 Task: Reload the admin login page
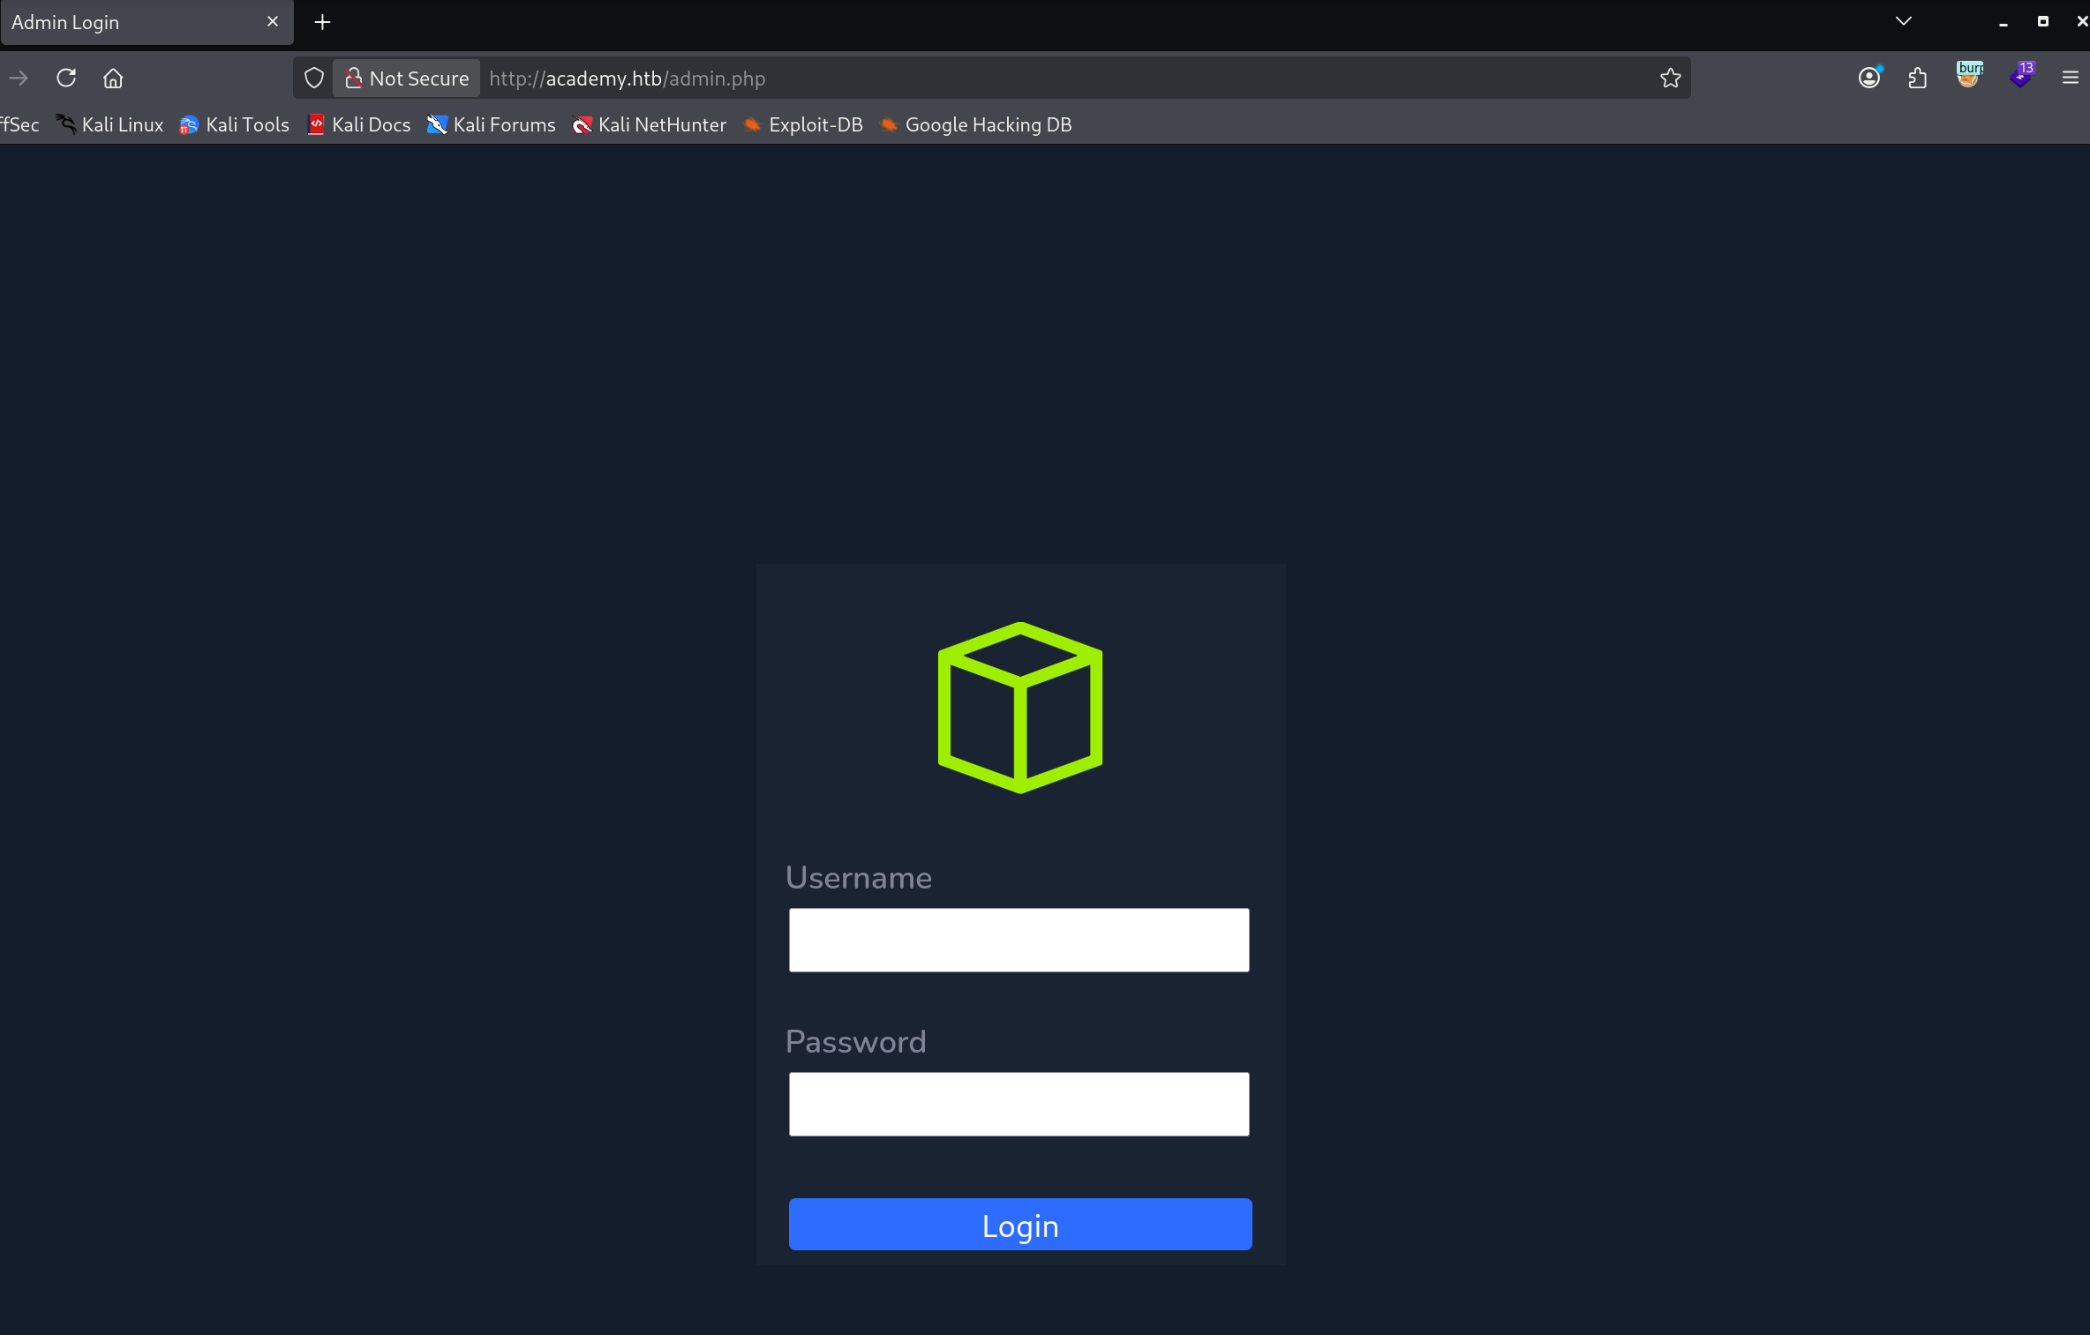[66, 78]
